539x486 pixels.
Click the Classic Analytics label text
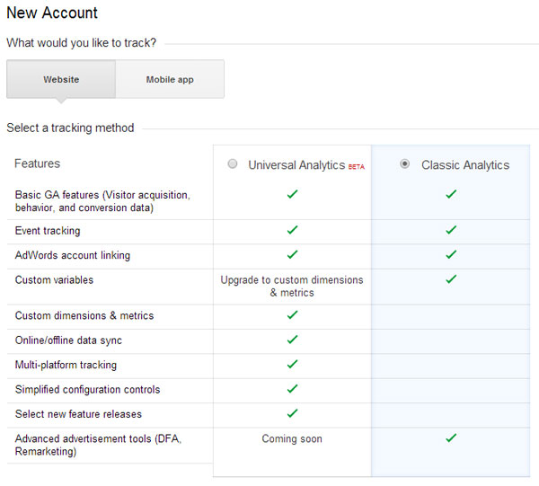click(465, 165)
